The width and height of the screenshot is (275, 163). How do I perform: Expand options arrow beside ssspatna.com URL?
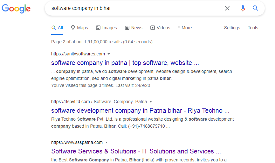point(107,142)
